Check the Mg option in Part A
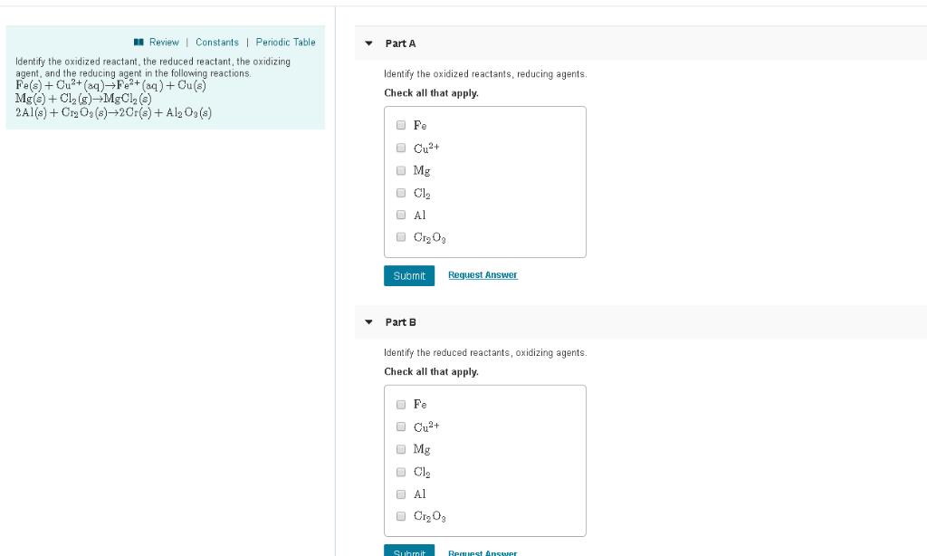 click(x=401, y=170)
